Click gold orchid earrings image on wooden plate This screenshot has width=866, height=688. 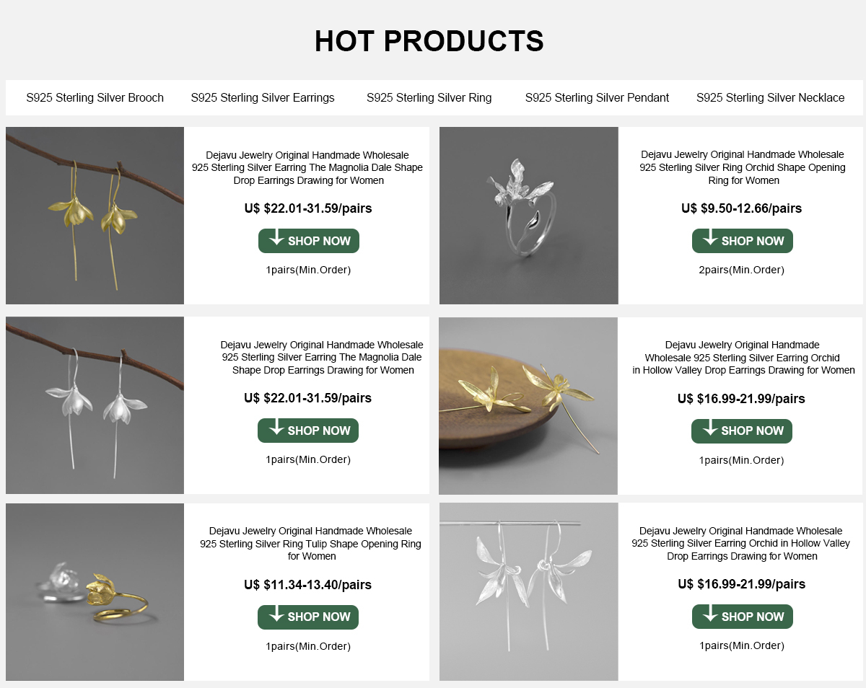528,405
